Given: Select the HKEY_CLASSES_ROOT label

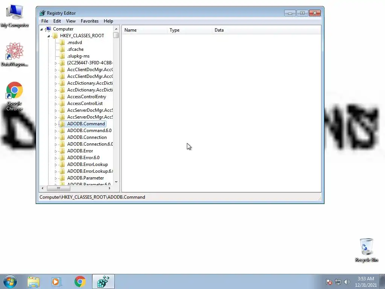Looking at the screenshot, I should point(82,36).
